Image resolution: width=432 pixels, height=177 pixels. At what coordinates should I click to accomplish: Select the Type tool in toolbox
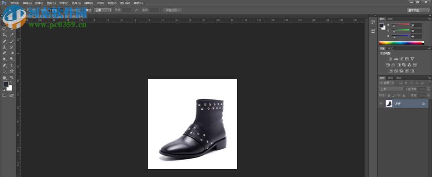(x=12, y=65)
